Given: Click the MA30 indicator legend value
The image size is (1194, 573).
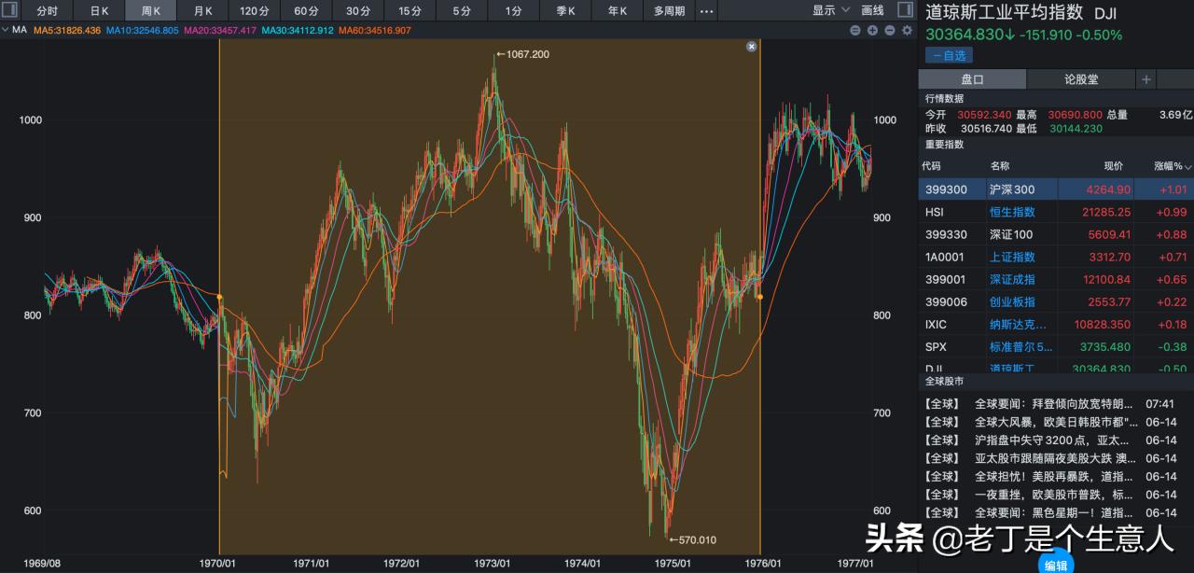Looking at the screenshot, I should click(x=297, y=30).
